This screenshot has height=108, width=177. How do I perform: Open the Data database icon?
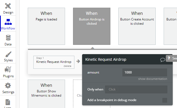tap(8, 38)
